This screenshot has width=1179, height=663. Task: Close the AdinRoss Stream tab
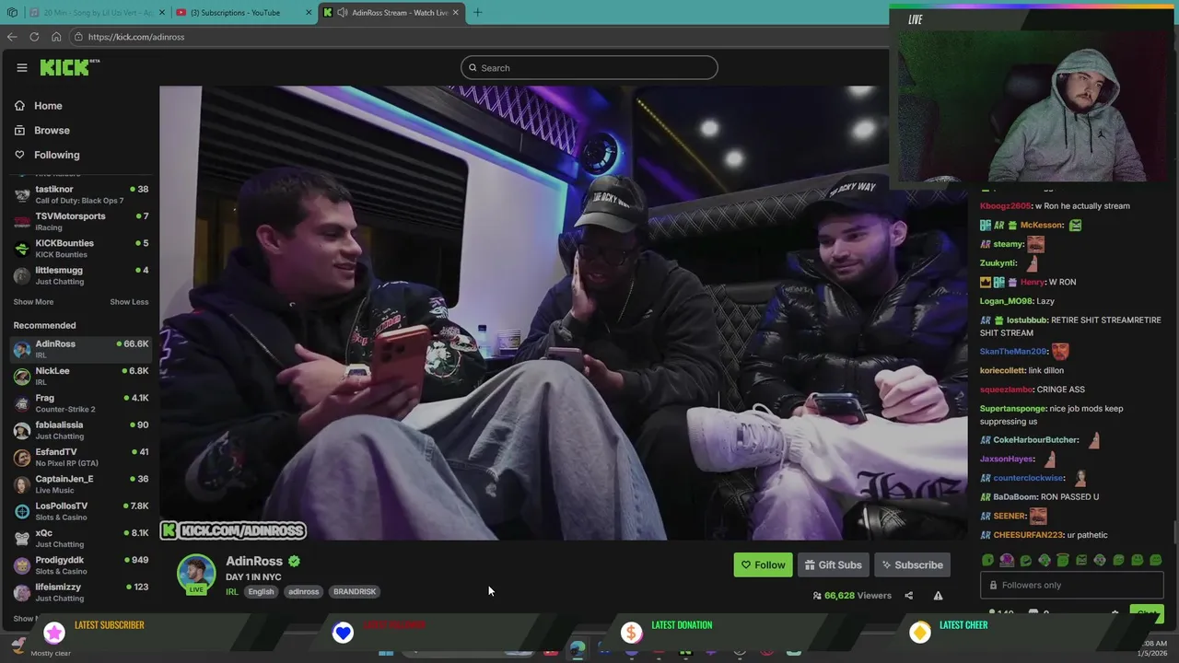tap(455, 13)
